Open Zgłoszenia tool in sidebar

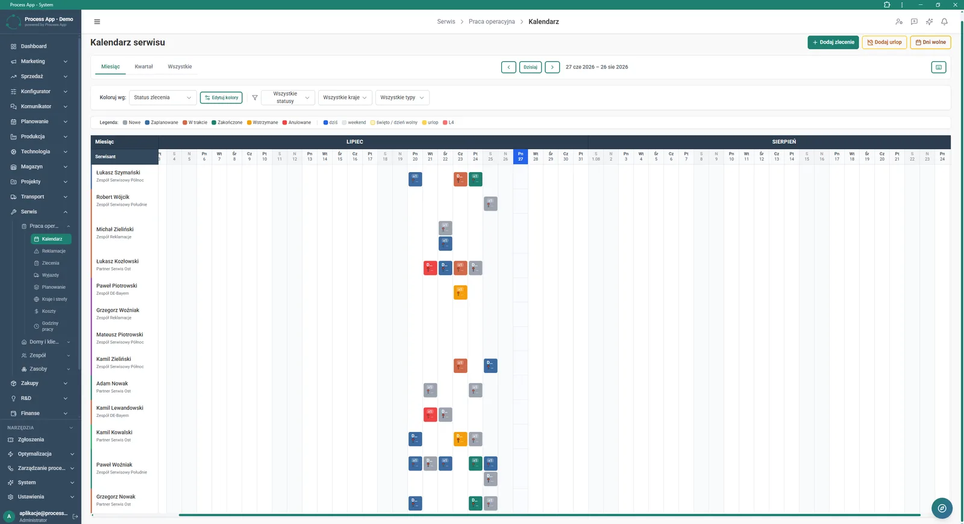coord(40,440)
